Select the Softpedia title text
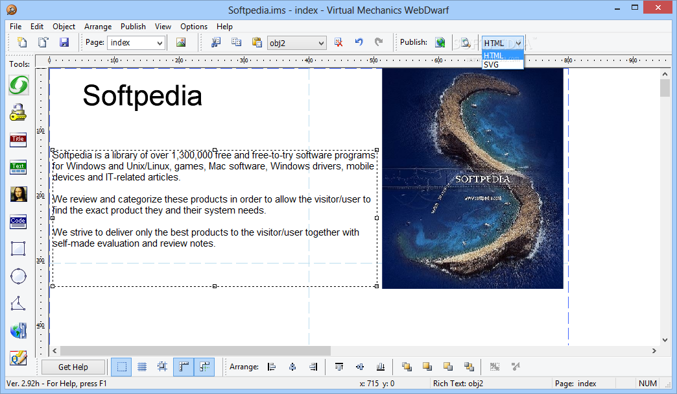Image resolution: width=677 pixels, height=394 pixels. coord(143,95)
